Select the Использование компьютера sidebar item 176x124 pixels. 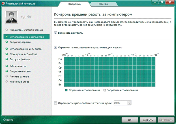[x=27, y=37]
